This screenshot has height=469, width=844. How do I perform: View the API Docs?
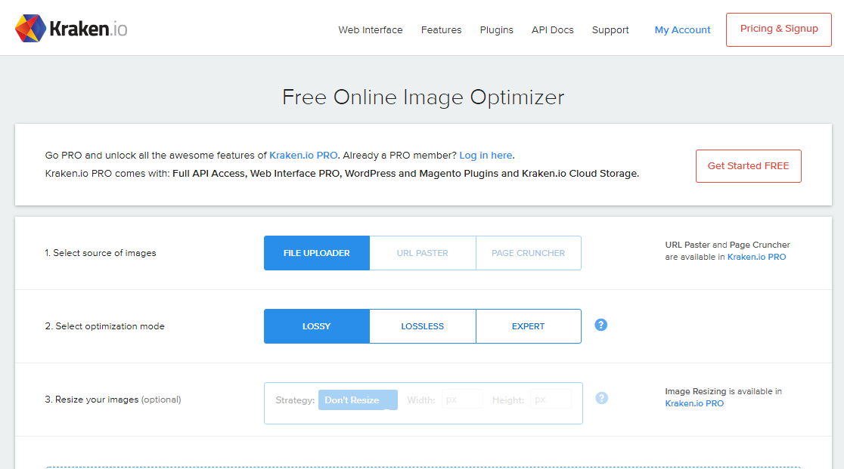click(x=552, y=29)
